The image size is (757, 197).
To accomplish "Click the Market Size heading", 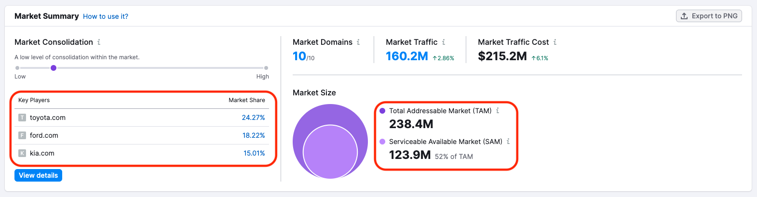I will [314, 92].
